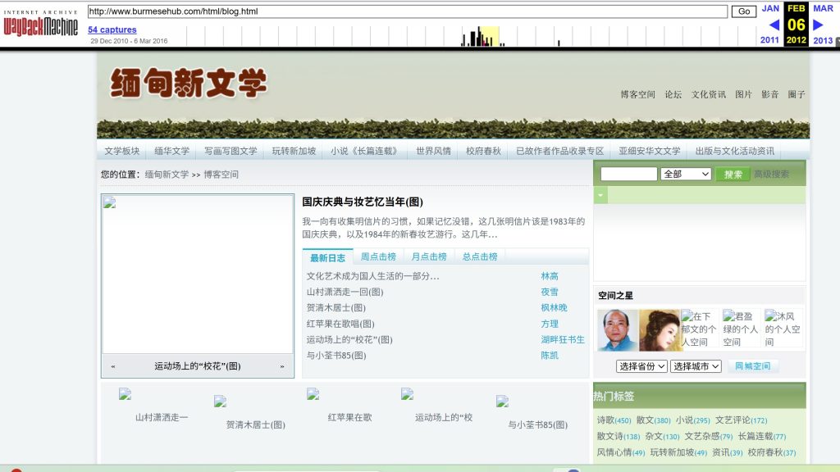Open tag 长篇连载(77)
The image size is (840, 472).
(762, 436)
